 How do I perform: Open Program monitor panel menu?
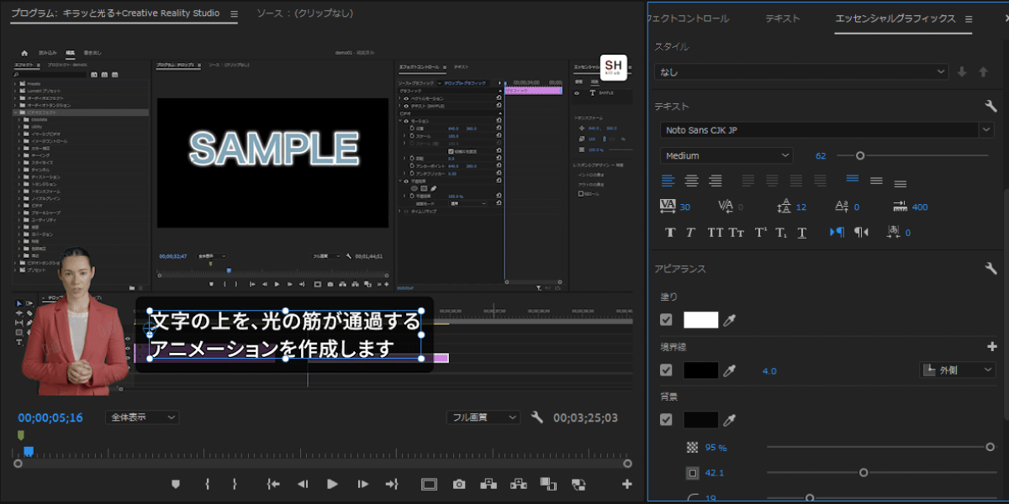coord(234,14)
